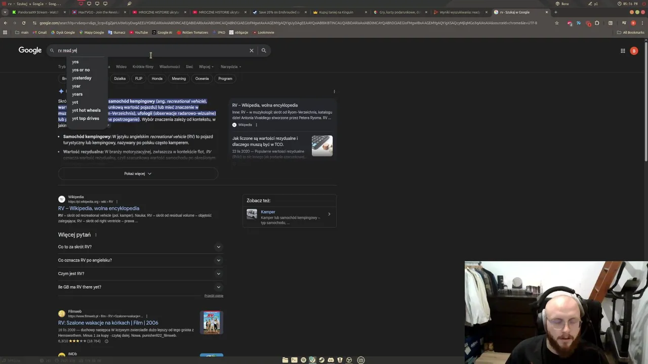This screenshot has width=648, height=364.
Task: Switch to Krótkie filmy tab
Action: tap(143, 67)
